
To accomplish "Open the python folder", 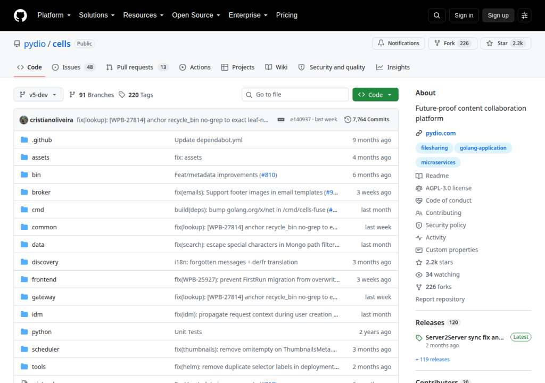I will tap(42, 332).
